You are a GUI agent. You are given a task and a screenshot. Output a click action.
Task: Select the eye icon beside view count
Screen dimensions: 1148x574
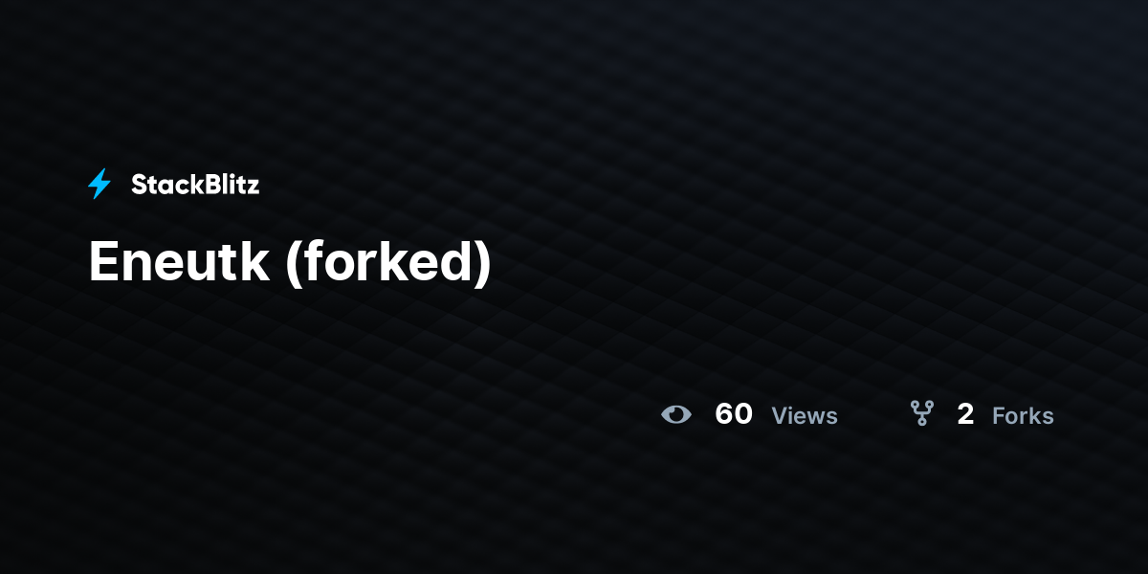coord(676,414)
